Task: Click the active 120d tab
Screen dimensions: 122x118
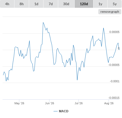Action: 84,4
